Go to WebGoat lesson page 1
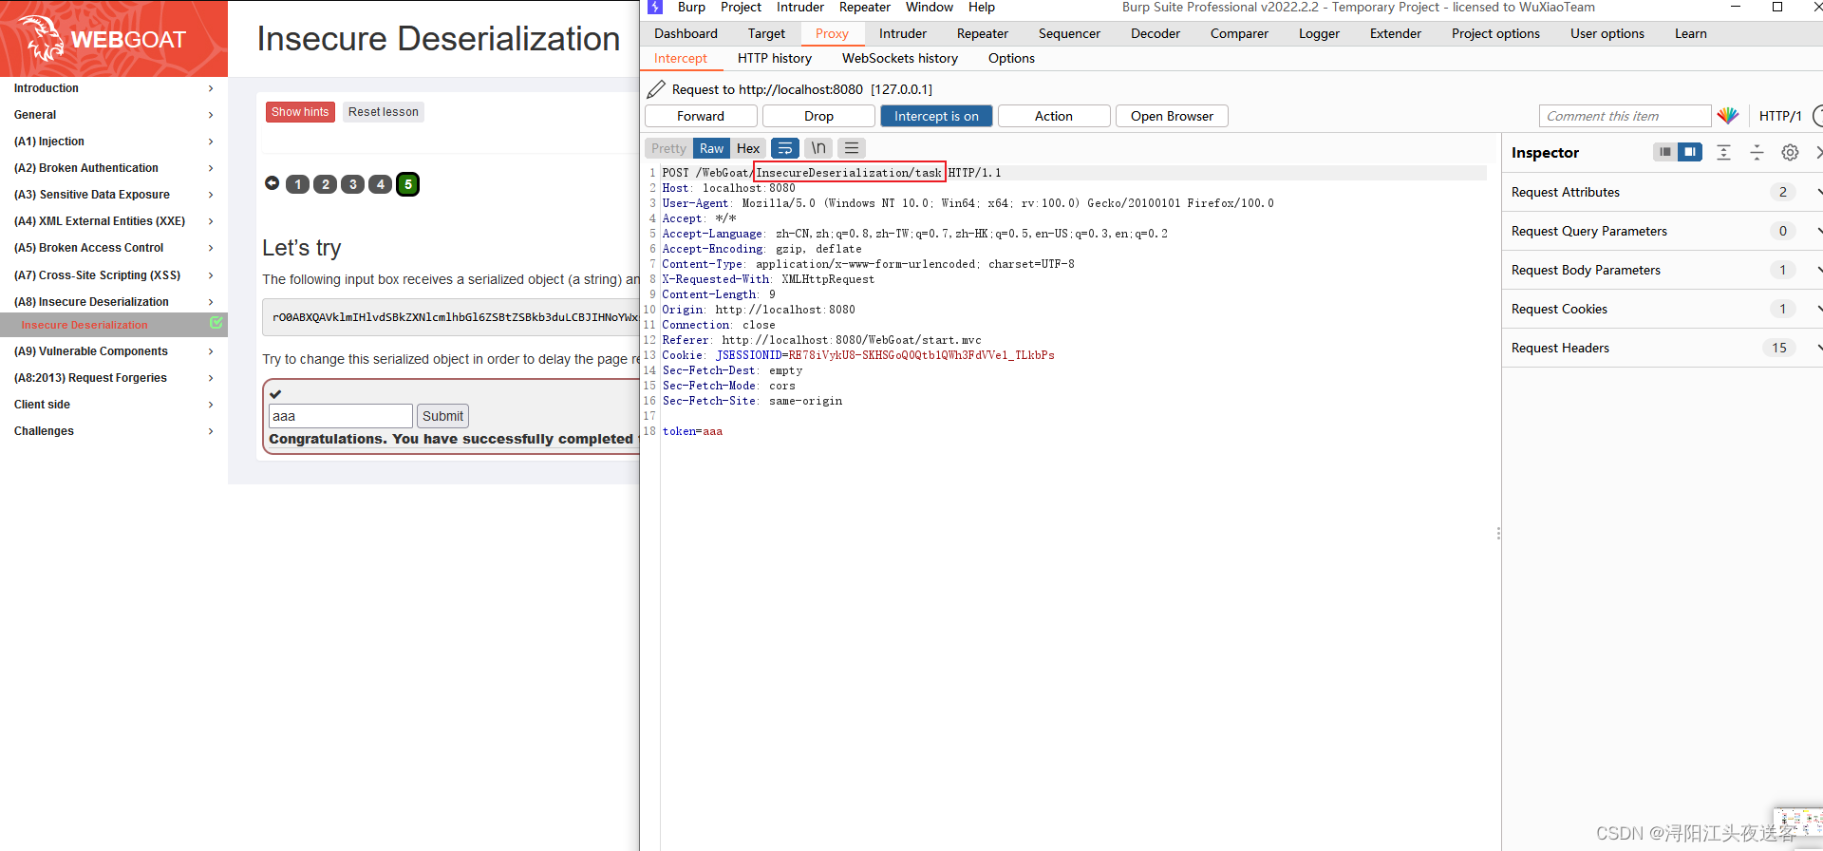This screenshot has width=1823, height=851. (298, 184)
